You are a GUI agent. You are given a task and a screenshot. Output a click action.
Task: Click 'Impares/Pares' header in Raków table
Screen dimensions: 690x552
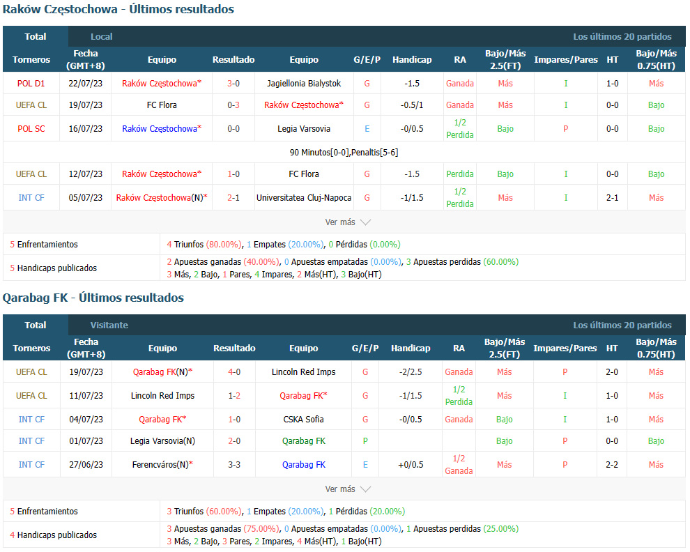coord(566,59)
